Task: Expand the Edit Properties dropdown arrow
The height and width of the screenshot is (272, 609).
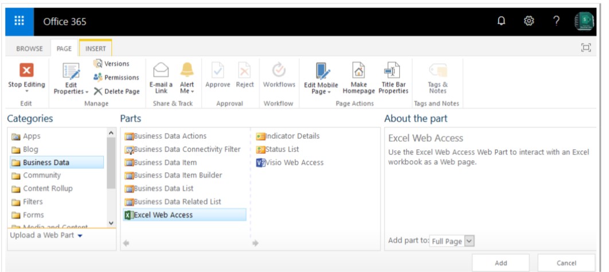Action: (87, 92)
